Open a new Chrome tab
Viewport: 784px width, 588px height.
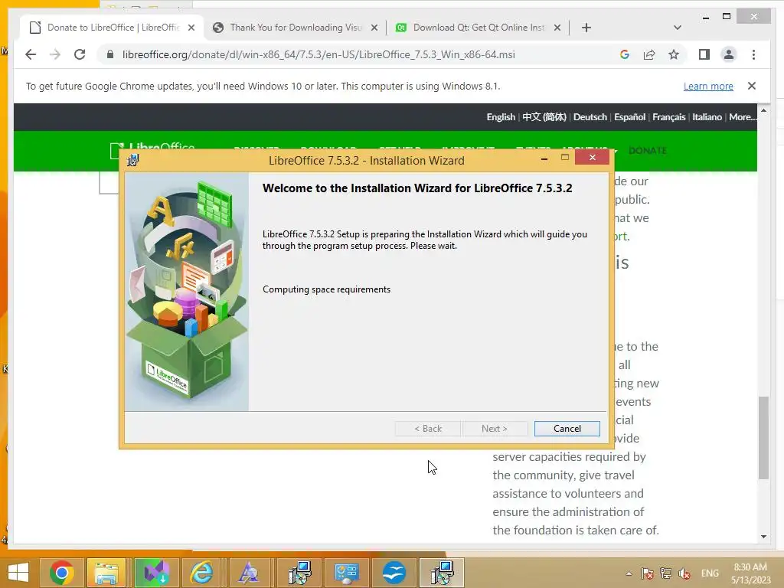(586, 28)
